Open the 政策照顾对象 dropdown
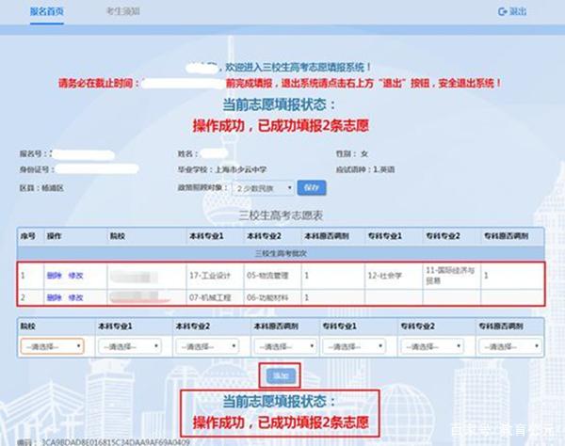 261,187
